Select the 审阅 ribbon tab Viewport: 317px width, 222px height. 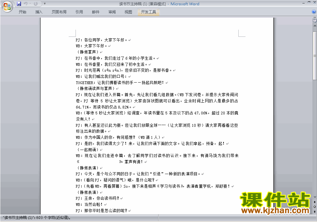click(112, 12)
